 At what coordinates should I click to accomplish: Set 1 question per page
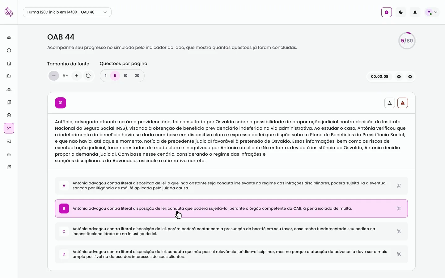pos(106,76)
